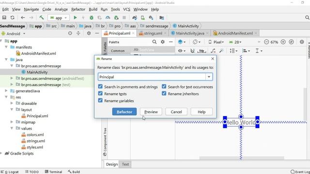Click the Help button in Rename dialog
Image resolution: width=310 pixels, height=174 pixels.
coord(201,112)
